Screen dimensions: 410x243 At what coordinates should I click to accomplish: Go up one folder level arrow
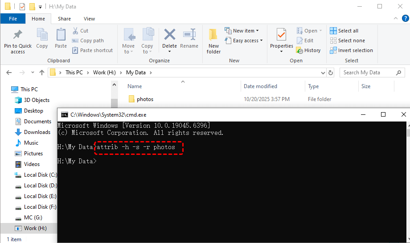click(x=42, y=73)
